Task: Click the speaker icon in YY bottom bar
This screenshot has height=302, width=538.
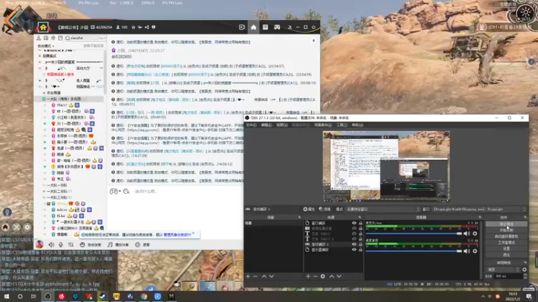Action: tap(51, 244)
